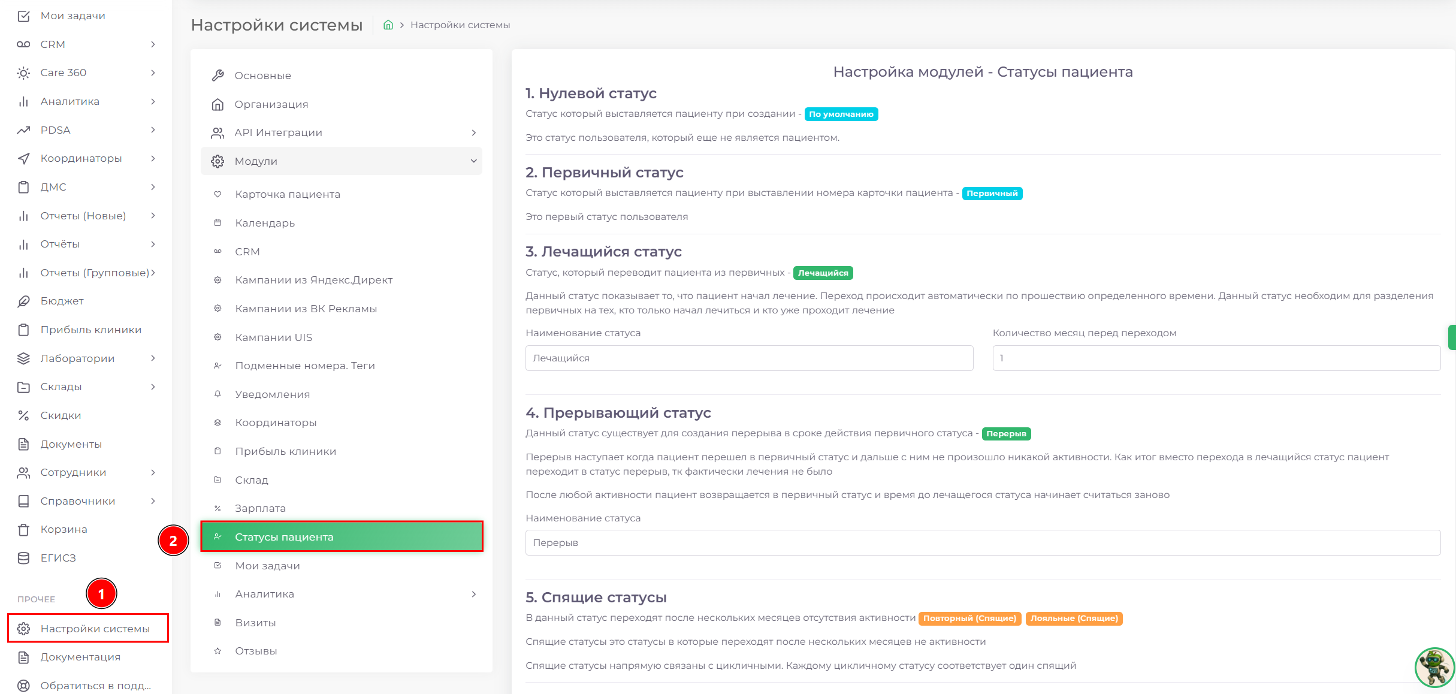Expand the Отчеты (Новые) chevron
Image resolution: width=1456 pixels, height=694 pixels.
pyautogui.click(x=153, y=216)
